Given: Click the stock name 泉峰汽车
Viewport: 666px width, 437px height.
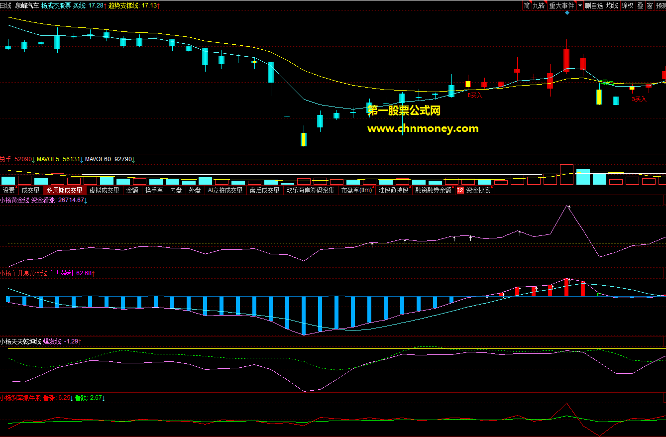Looking at the screenshot, I should pyautogui.click(x=27, y=5).
